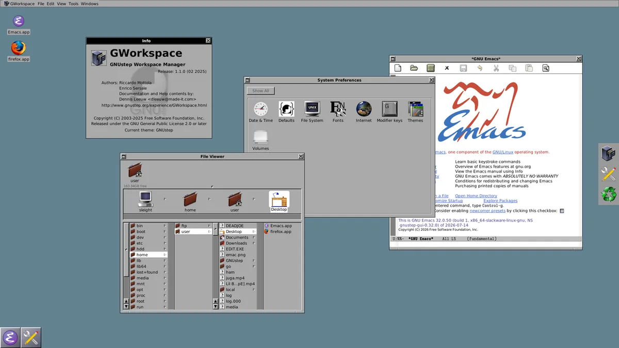Click the X kill-buffer icon in Emacs toolbar

tap(447, 68)
